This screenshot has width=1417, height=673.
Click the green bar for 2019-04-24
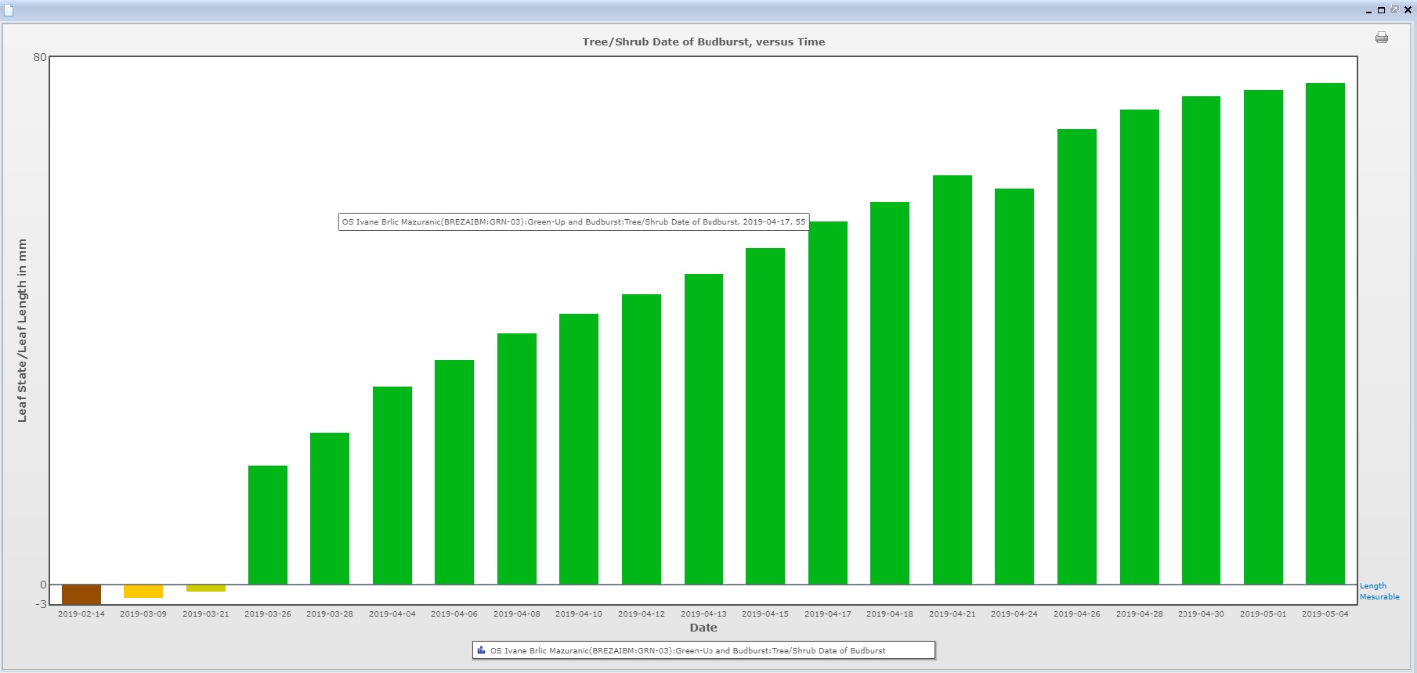(x=1014, y=387)
